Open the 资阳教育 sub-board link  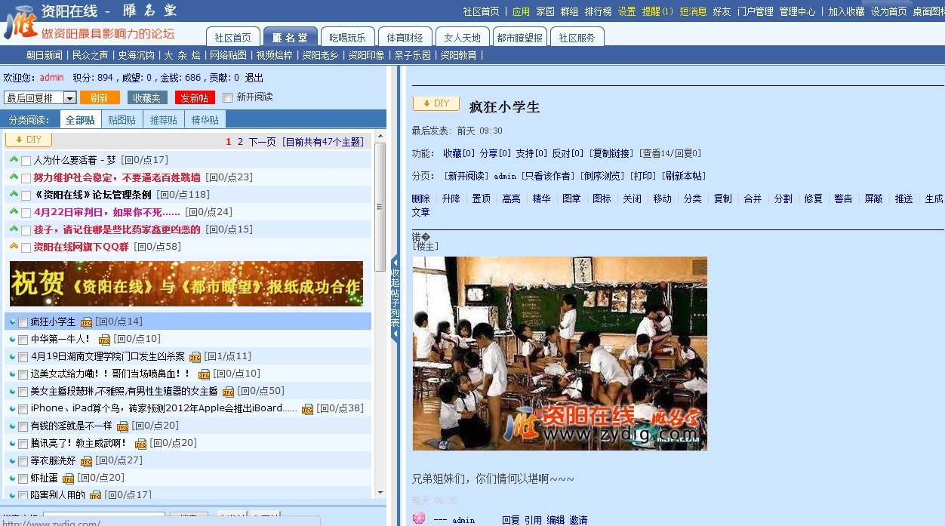pos(459,55)
